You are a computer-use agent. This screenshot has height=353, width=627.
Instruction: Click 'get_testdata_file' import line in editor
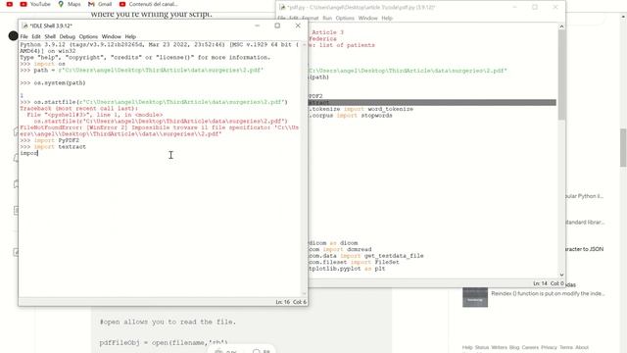tap(365, 256)
